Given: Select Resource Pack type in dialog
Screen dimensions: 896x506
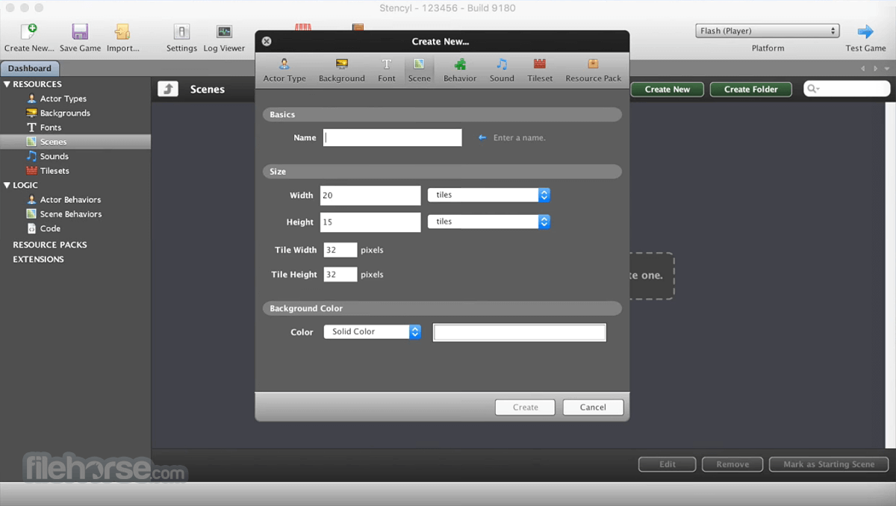Looking at the screenshot, I should [x=594, y=70].
